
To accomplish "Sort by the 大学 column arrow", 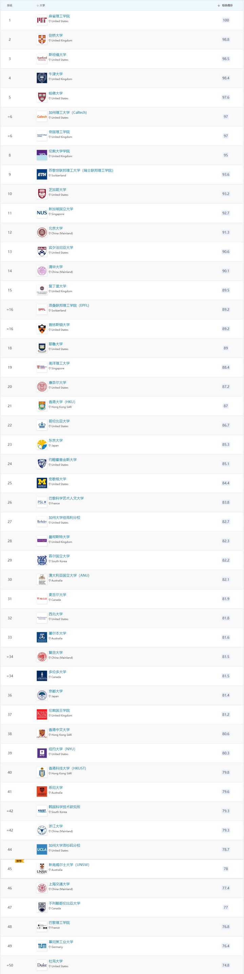I will click(38, 6).
